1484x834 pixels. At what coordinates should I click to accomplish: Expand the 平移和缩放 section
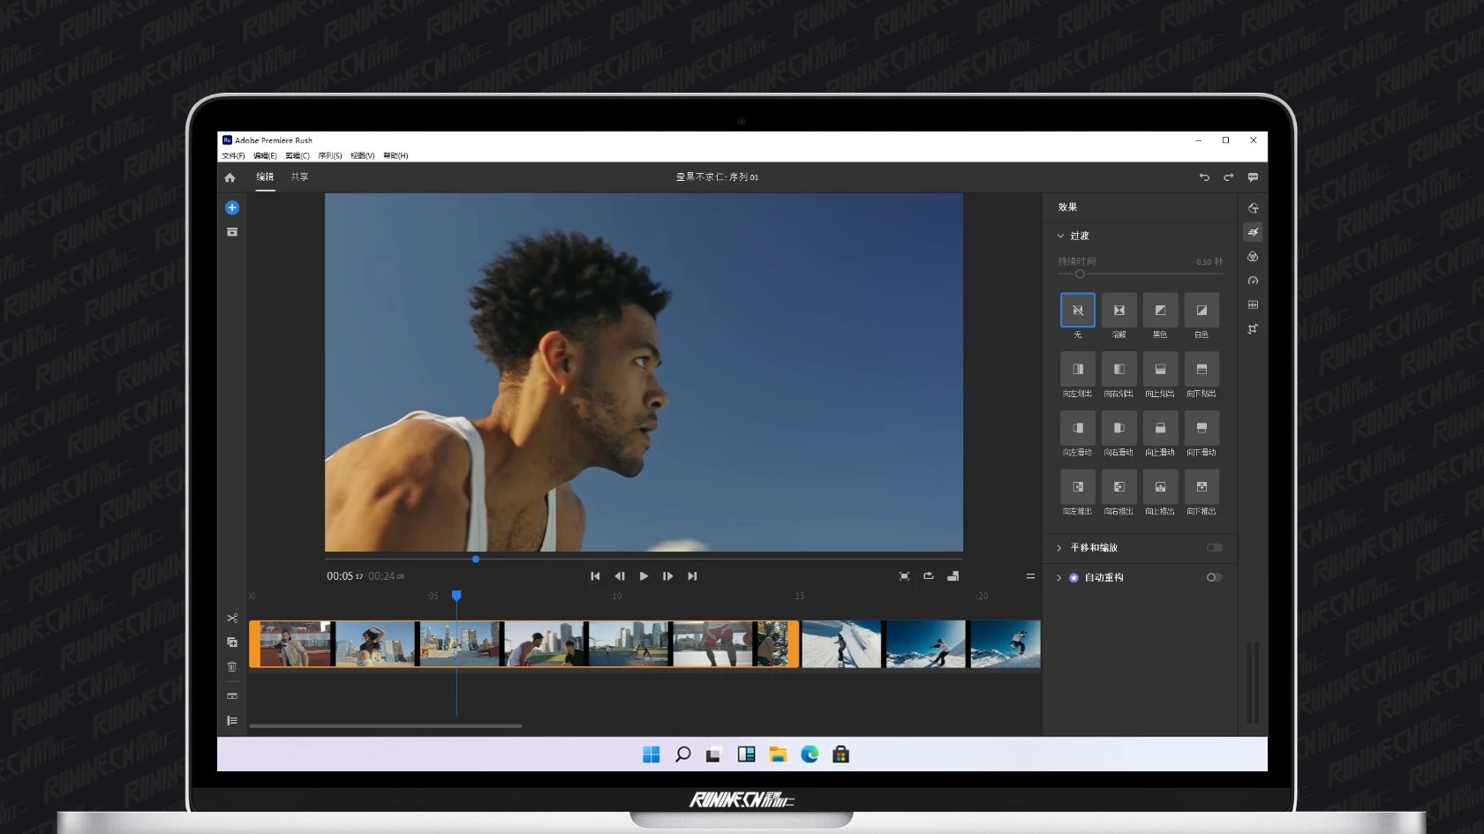(1059, 548)
